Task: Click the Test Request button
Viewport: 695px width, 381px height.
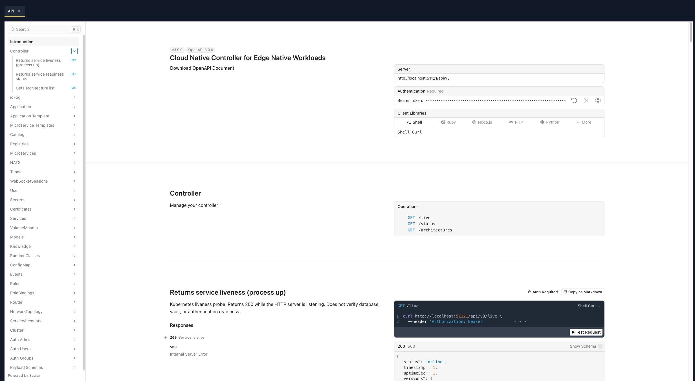Action: (586, 332)
